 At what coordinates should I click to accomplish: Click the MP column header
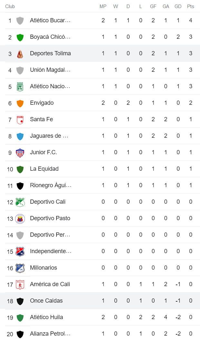(x=103, y=6)
